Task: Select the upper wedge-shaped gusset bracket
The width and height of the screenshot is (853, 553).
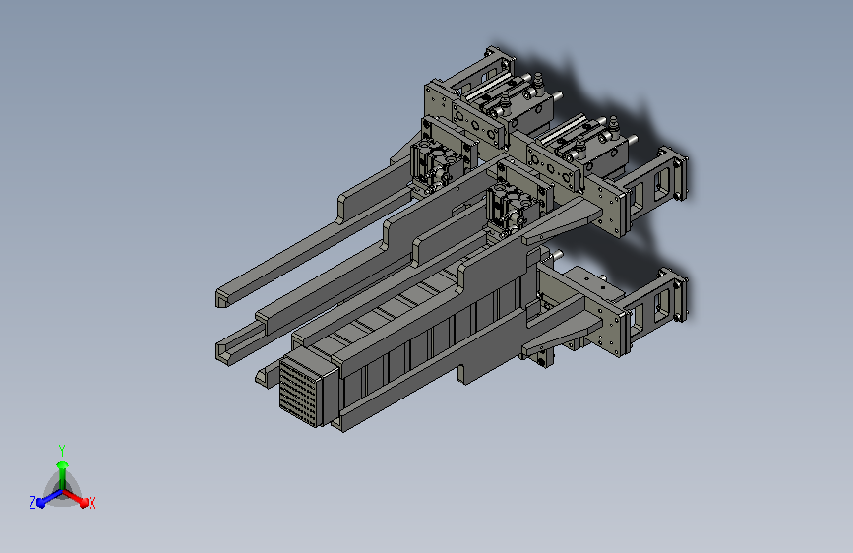Action: coord(563,221)
